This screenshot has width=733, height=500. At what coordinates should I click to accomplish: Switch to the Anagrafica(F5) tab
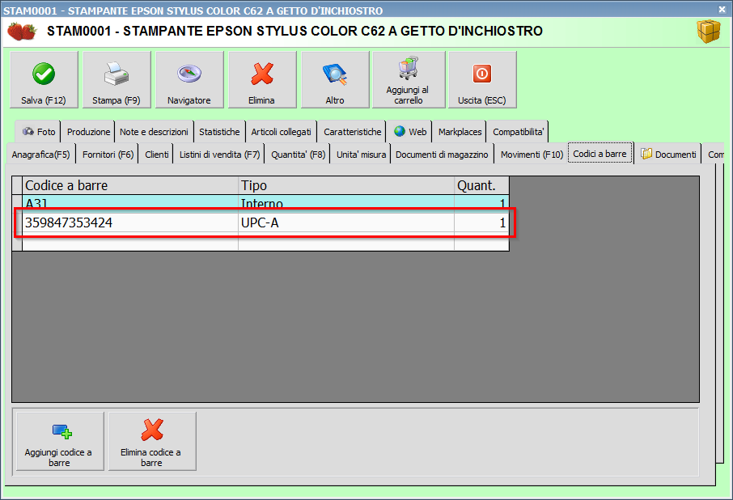[40, 155]
